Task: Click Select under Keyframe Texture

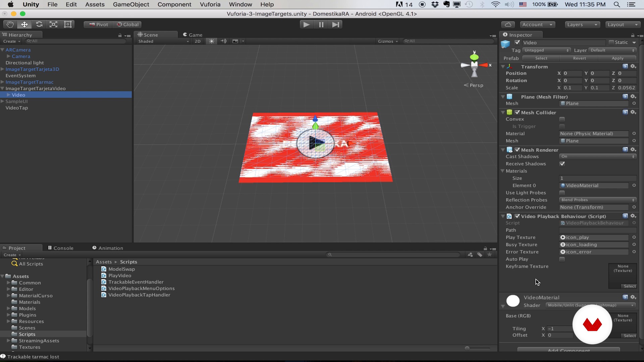Action: (x=630, y=286)
